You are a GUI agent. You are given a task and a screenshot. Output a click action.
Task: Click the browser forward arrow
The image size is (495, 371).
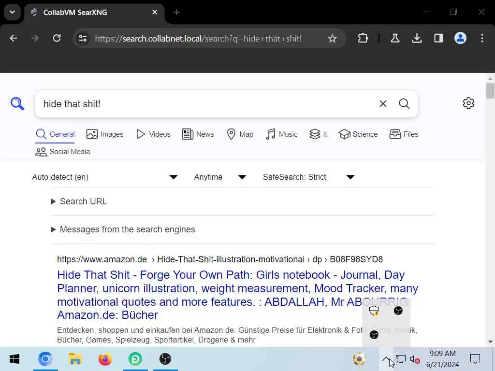tap(35, 38)
